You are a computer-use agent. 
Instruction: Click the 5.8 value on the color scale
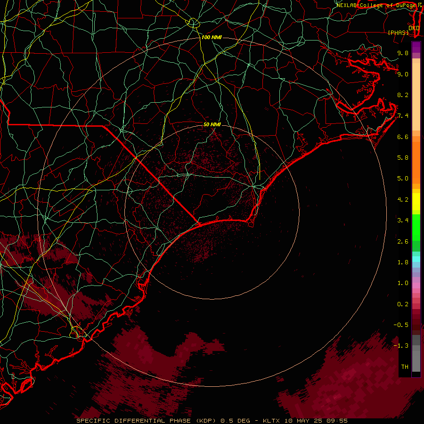(403, 158)
